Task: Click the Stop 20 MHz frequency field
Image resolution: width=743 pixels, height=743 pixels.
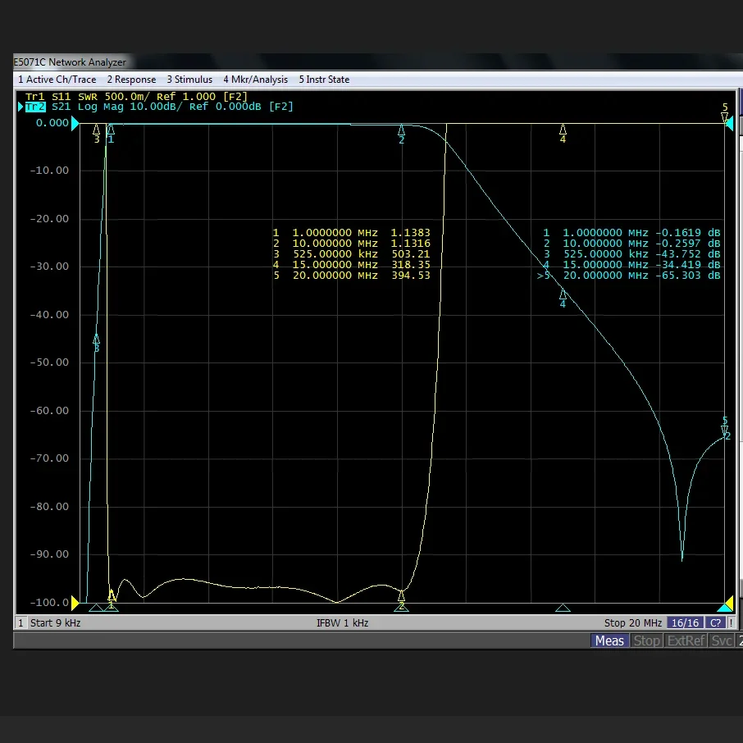Action: [633, 622]
